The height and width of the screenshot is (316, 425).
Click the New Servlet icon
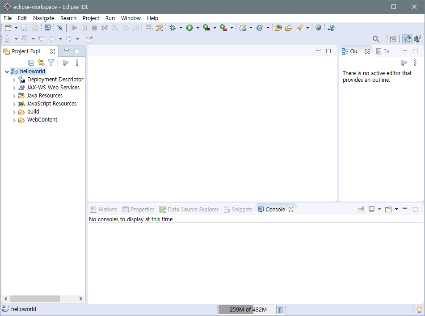(x=260, y=28)
